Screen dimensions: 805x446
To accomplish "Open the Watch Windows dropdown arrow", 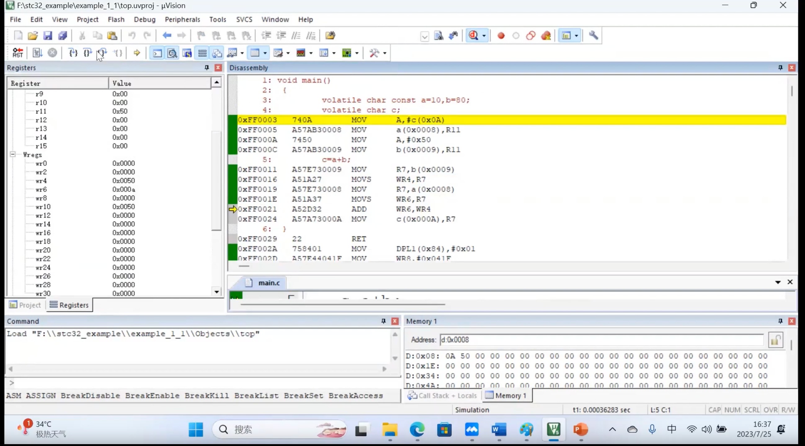I will [242, 53].
